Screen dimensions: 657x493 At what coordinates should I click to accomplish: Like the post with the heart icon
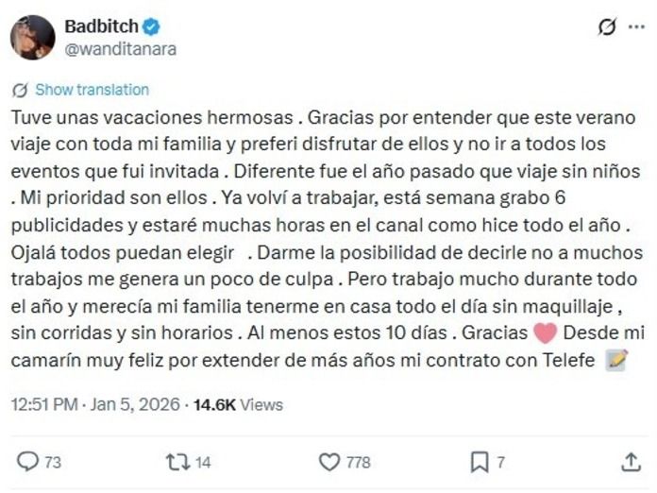(328, 462)
